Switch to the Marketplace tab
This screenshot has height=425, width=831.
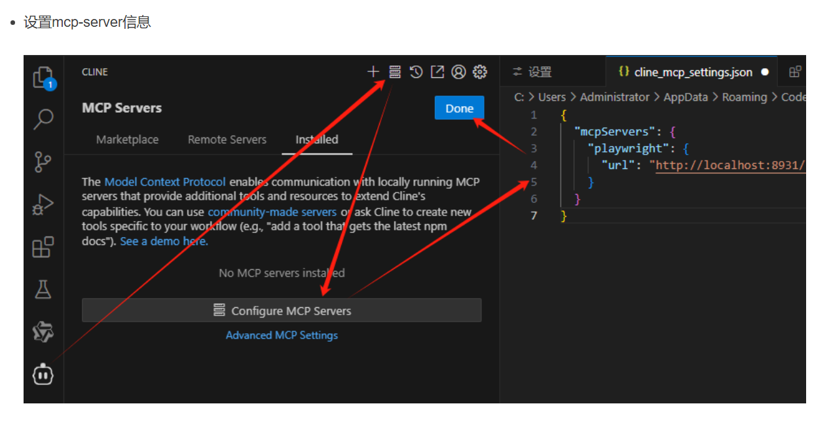127,139
